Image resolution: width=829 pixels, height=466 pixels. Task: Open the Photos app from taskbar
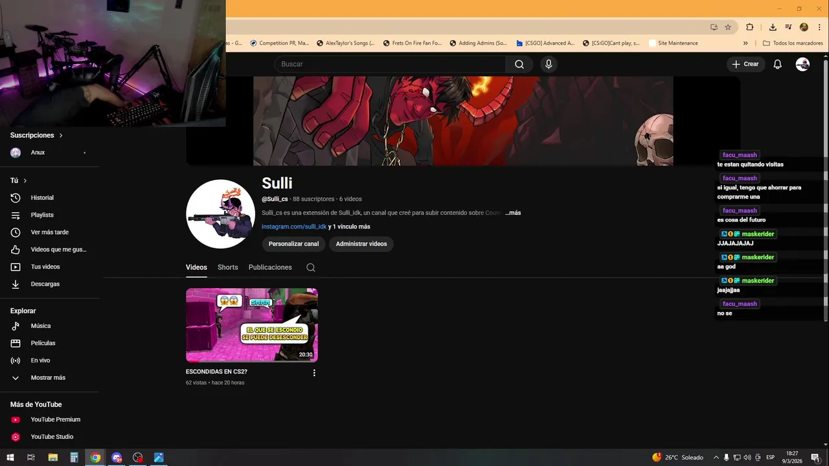click(159, 458)
